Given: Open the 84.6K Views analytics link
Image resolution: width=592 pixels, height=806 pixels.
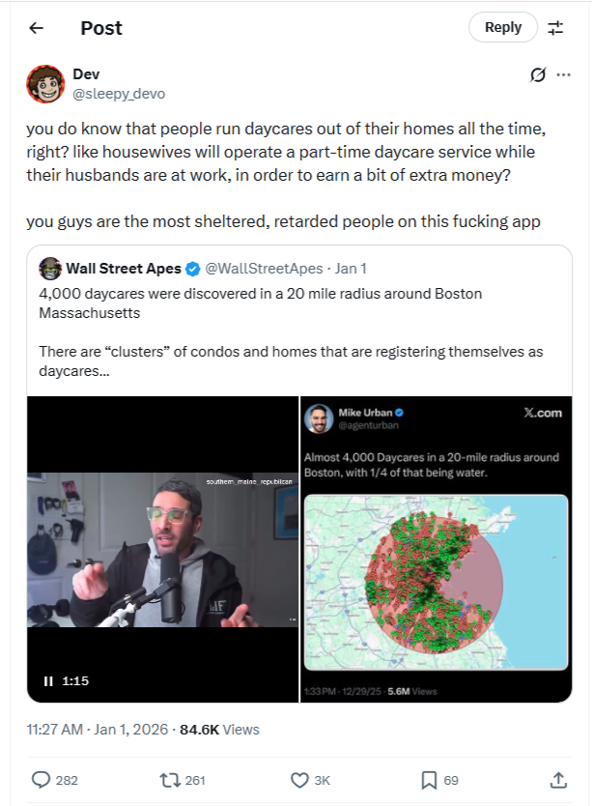Looking at the screenshot, I should coord(219,730).
